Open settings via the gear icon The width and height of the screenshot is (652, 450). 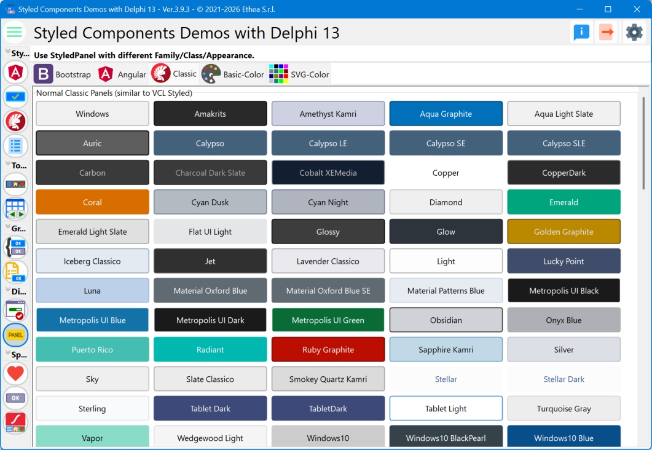pyautogui.click(x=634, y=32)
